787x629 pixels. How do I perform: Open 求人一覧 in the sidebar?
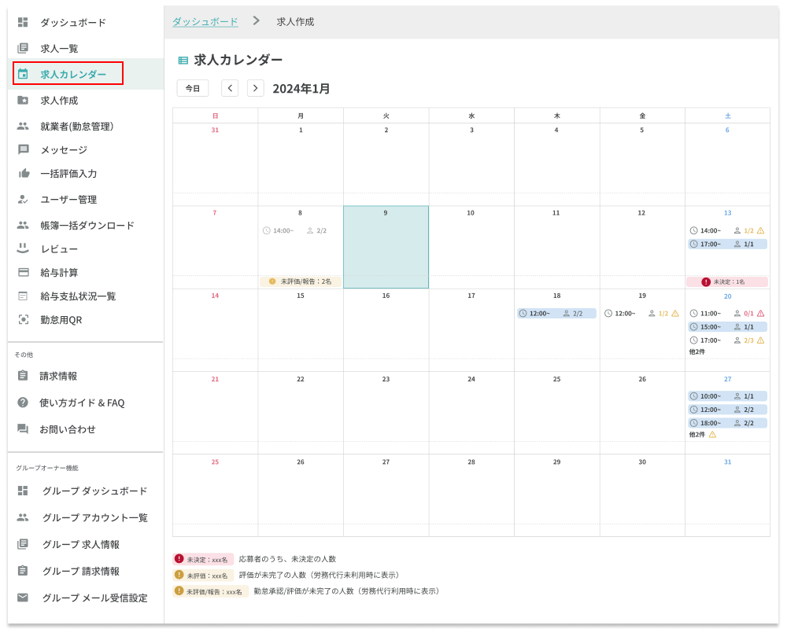coord(59,48)
